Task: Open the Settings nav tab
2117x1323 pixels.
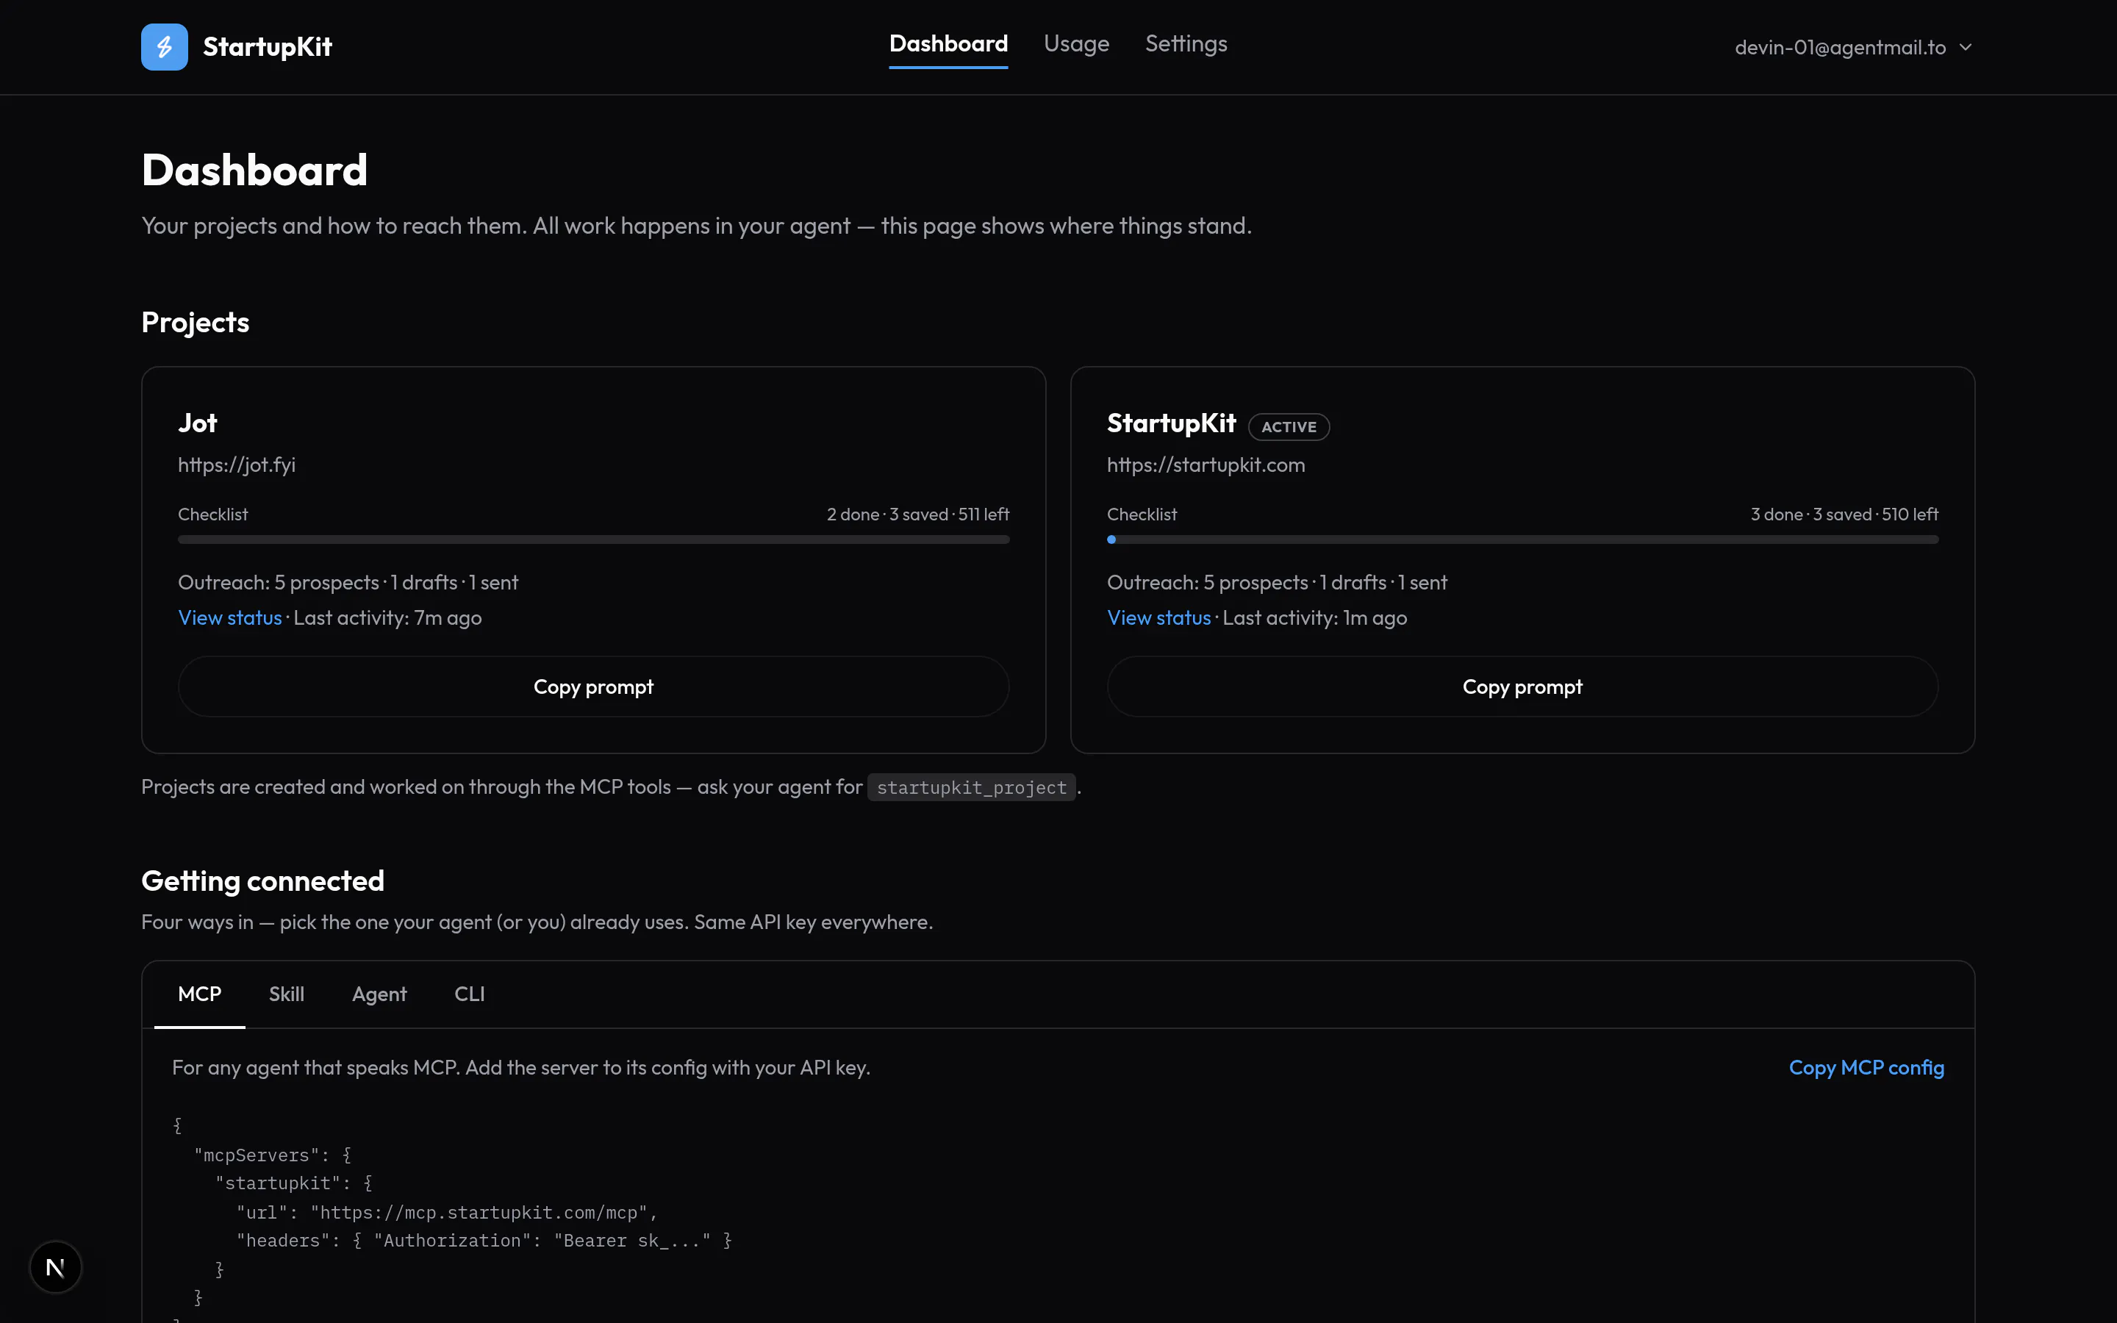Action: (x=1186, y=44)
